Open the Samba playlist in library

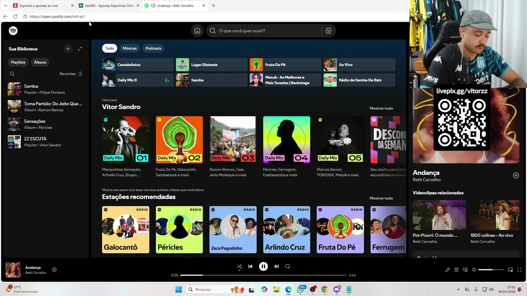pos(45,89)
